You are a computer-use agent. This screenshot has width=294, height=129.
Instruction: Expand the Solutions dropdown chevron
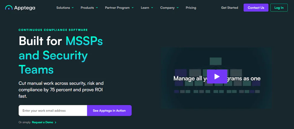pos(73,8)
